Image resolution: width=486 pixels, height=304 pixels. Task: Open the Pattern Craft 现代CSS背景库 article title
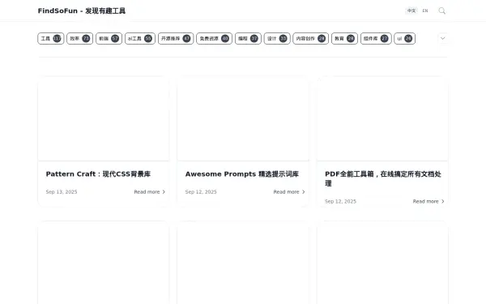[98, 174]
